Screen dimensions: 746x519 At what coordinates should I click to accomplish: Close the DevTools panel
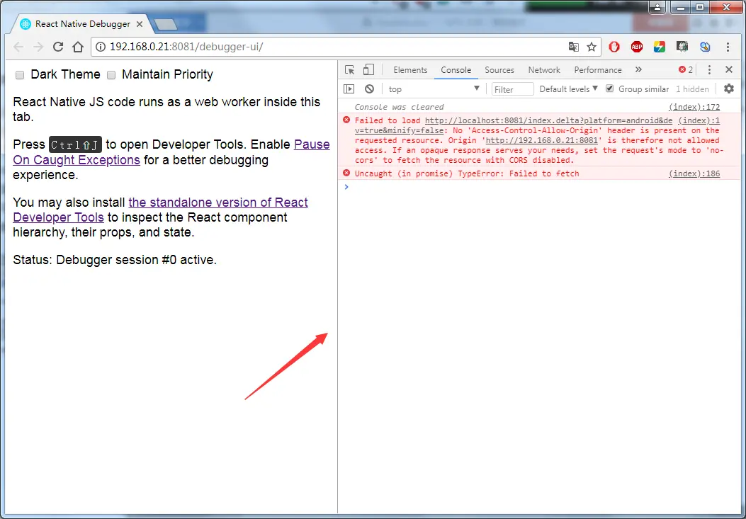coord(729,70)
